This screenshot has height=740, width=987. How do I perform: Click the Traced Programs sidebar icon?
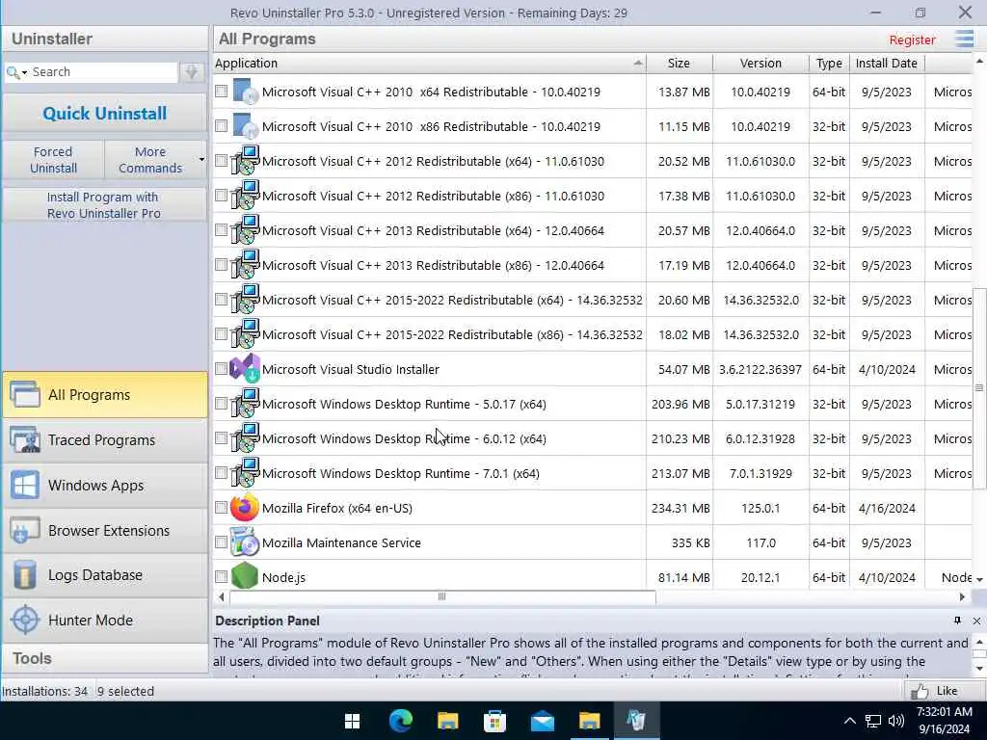[25, 439]
